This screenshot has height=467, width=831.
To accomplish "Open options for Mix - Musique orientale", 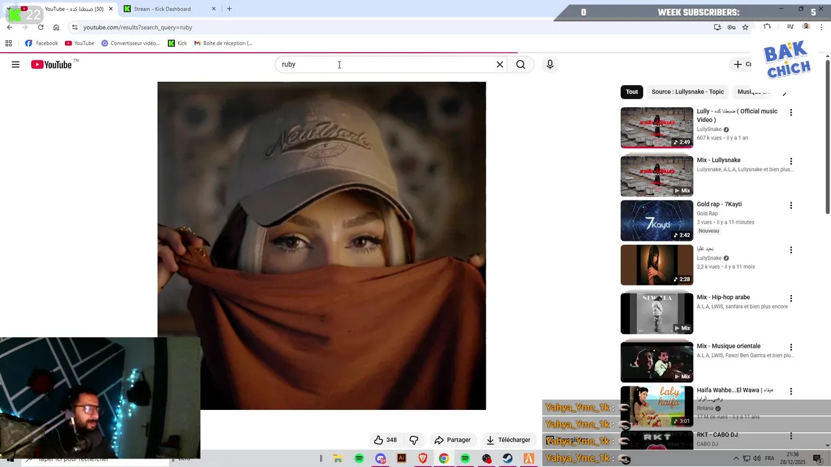I will pyautogui.click(x=791, y=347).
